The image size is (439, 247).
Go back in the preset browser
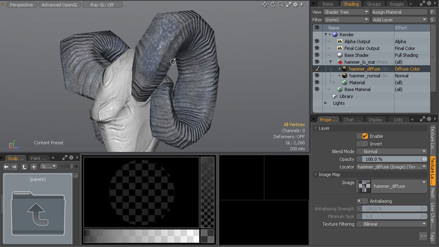[x=7, y=166]
